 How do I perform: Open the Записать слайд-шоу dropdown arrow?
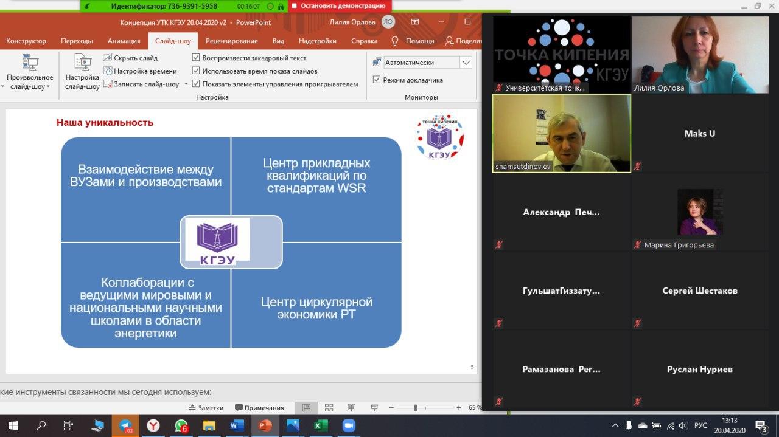(186, 84)
